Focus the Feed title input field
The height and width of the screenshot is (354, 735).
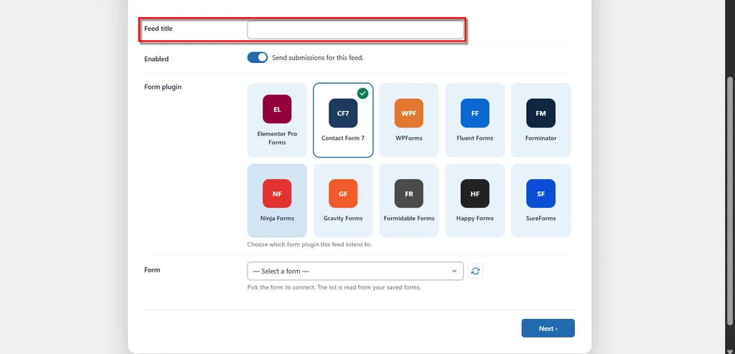[355, 29]
